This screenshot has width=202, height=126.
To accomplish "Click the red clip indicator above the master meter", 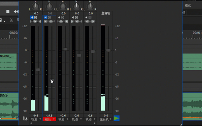I will (x=103, y=25).
